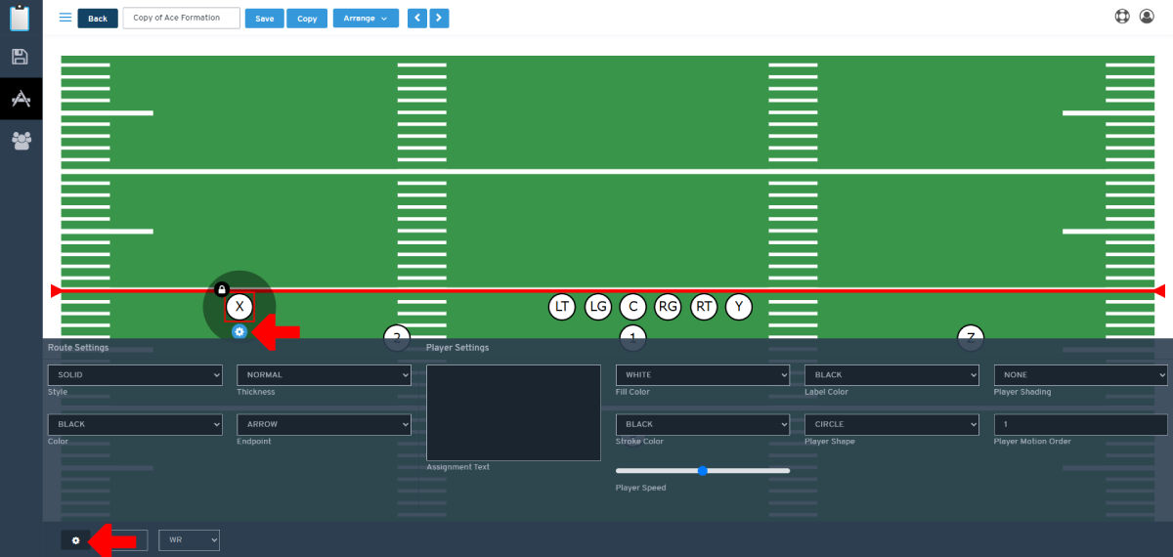Edit the play name field Copy of Ace Formation

181,18
